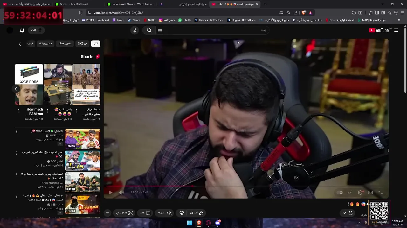Screen dimensions: 407x228
Task: Focus the YouTube search field
Action: pos(212,30)
